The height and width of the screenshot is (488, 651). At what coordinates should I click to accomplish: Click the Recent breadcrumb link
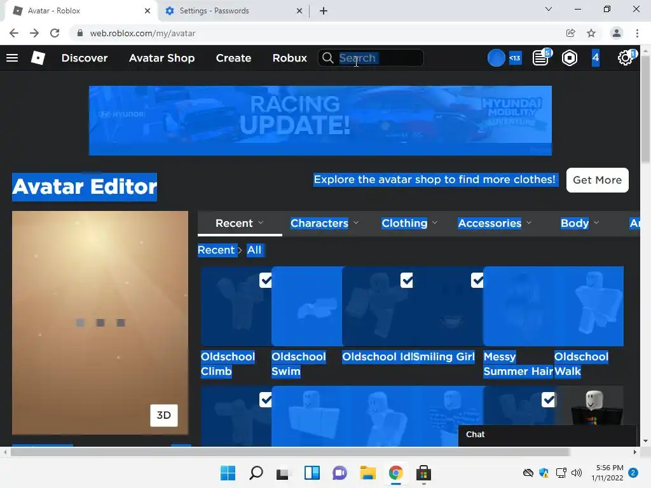pyautogui.click(x=216, y=250)
